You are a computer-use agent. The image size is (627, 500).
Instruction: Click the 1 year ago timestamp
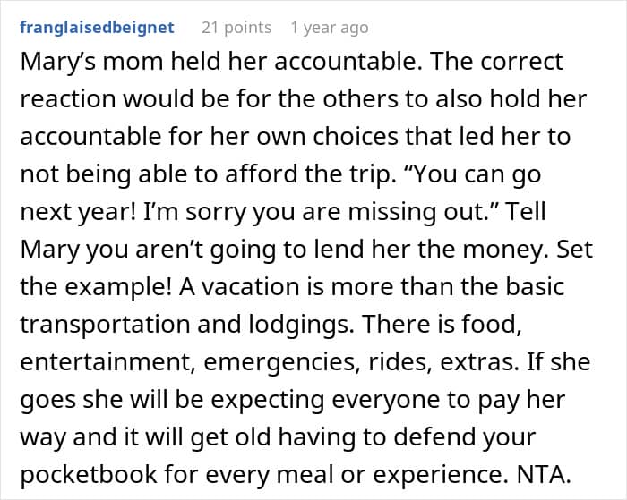tap(329, 28)
